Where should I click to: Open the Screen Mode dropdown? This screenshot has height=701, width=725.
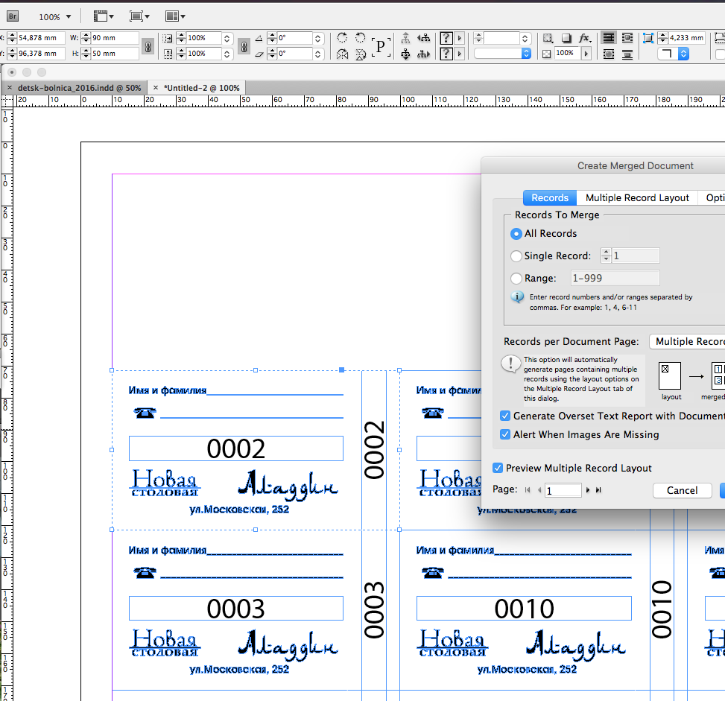[139, 16]
